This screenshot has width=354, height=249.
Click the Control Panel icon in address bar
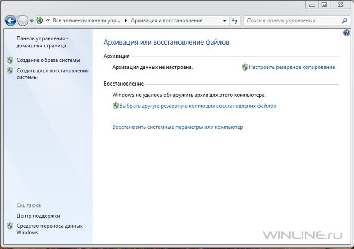[40, 20]
